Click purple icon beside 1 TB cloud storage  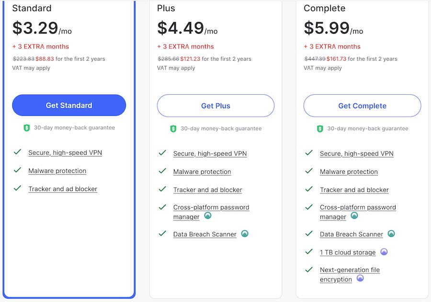click(x=384, y=252)
